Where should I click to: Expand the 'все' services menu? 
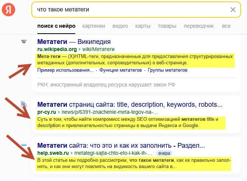(x=226, y=26)
